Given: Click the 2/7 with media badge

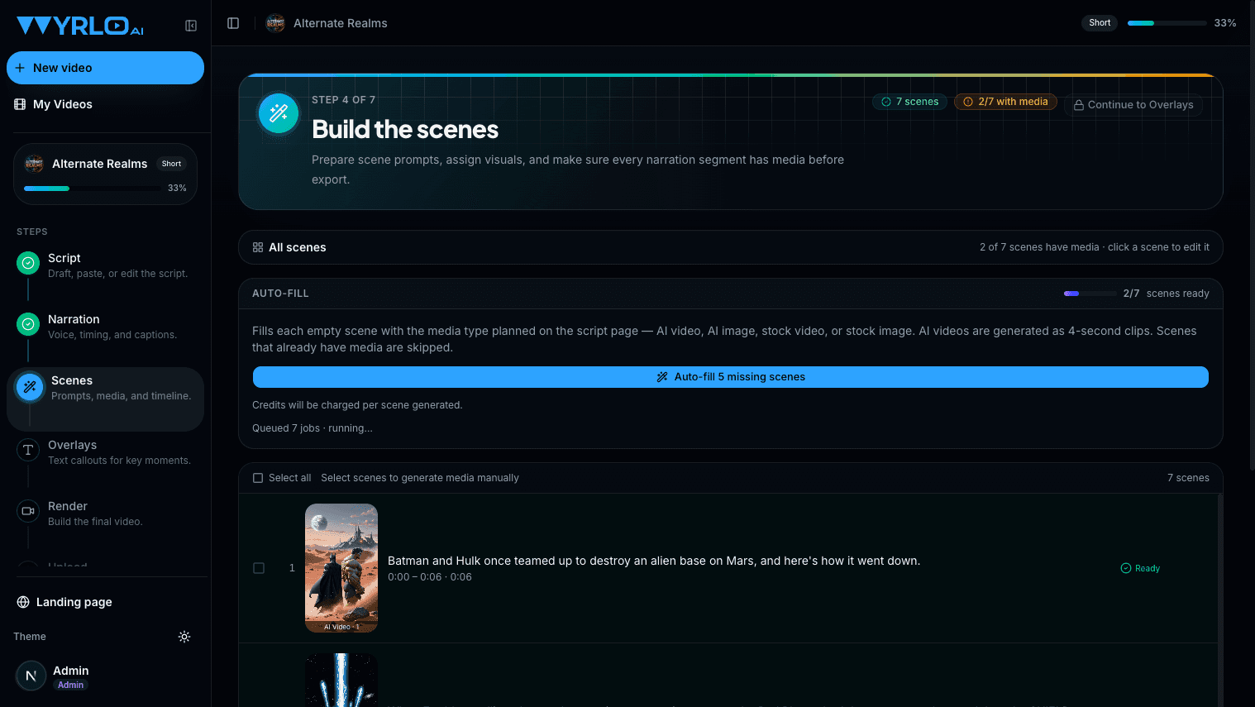Looking at the screenshot, I should pos(1005,102).
